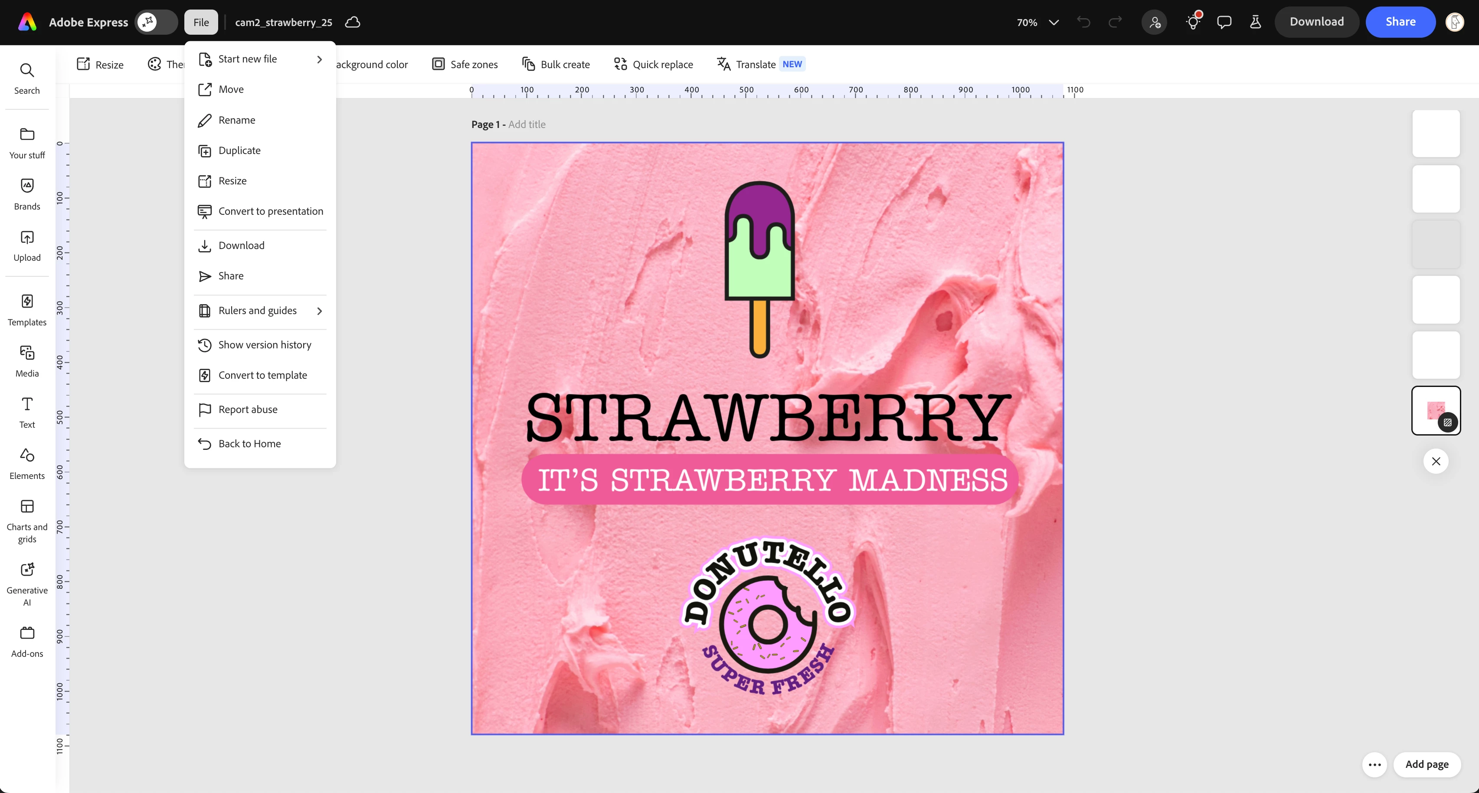Click Safe zones in the toolbar
Image resolution: width=1479 pixels, height=793 pixels.
point(465,64)
